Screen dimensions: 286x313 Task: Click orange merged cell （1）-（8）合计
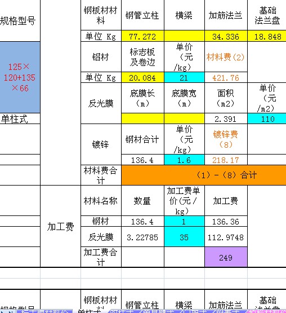click(x=204, y=175)
